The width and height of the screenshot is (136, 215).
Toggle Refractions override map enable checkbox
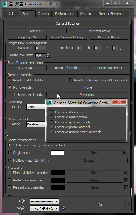pyautogui.click(x=126, y=187)
